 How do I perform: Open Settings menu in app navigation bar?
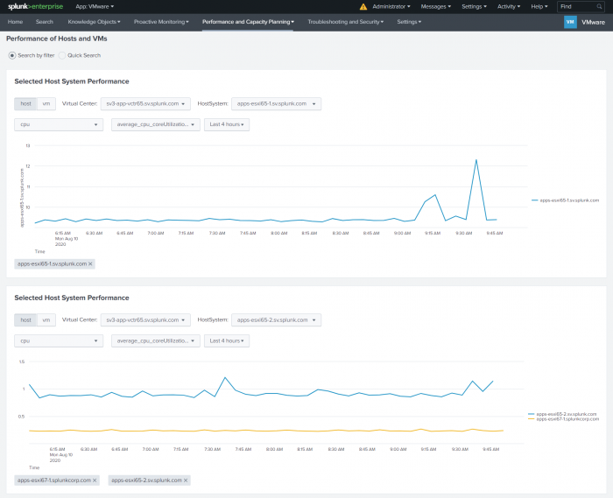coord(409,22)
